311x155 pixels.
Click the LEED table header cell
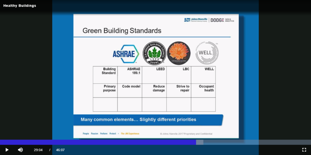tap(154, 75)
